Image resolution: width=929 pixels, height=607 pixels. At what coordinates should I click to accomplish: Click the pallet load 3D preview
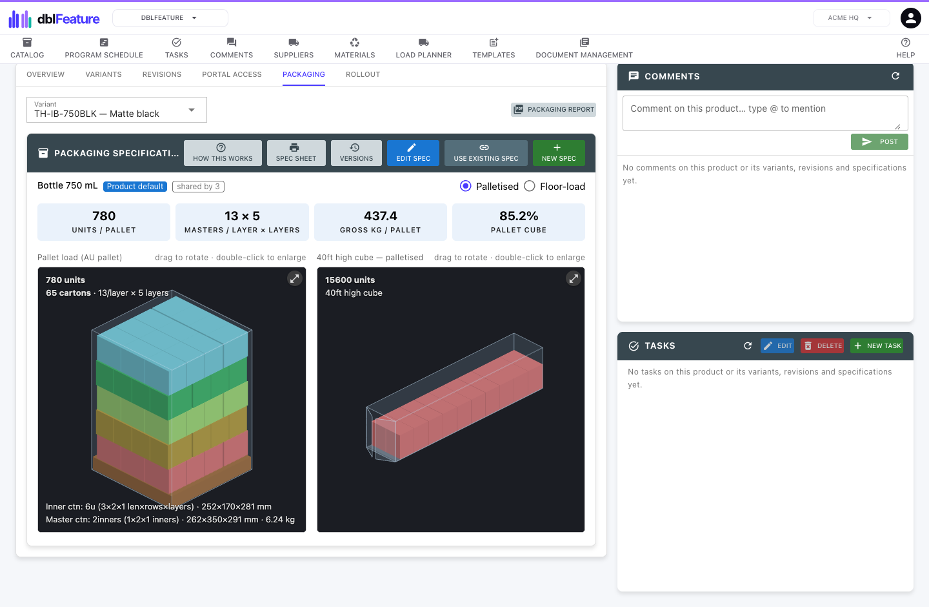coord(172,400)
